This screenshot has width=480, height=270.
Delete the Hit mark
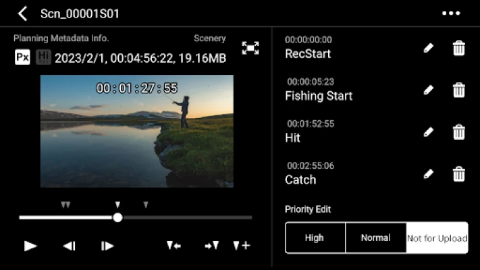click(459, 132)
